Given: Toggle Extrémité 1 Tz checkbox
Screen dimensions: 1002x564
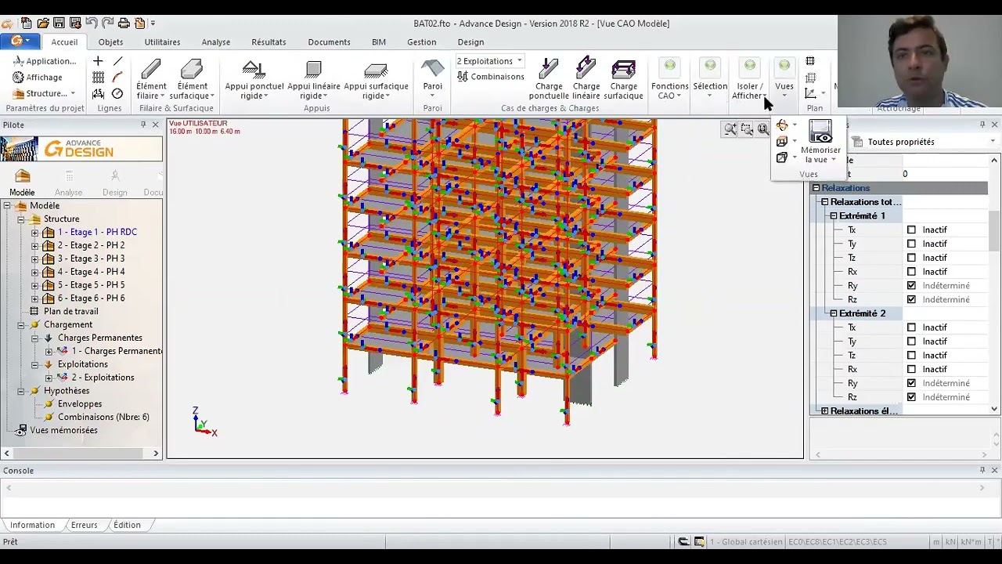Looking at the screenshot, I should click(x=911, y=258).
